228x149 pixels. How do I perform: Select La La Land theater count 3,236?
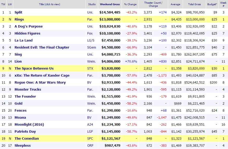click(x=148, y=40)
